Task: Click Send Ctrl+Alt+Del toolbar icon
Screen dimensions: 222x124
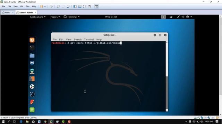Action: (x=51, y=7)
